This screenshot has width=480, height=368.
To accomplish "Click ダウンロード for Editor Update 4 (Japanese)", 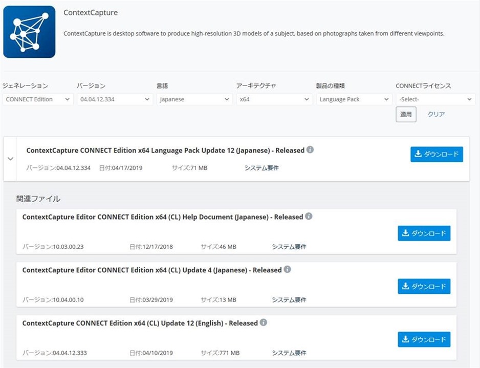I will coord(424,286).
